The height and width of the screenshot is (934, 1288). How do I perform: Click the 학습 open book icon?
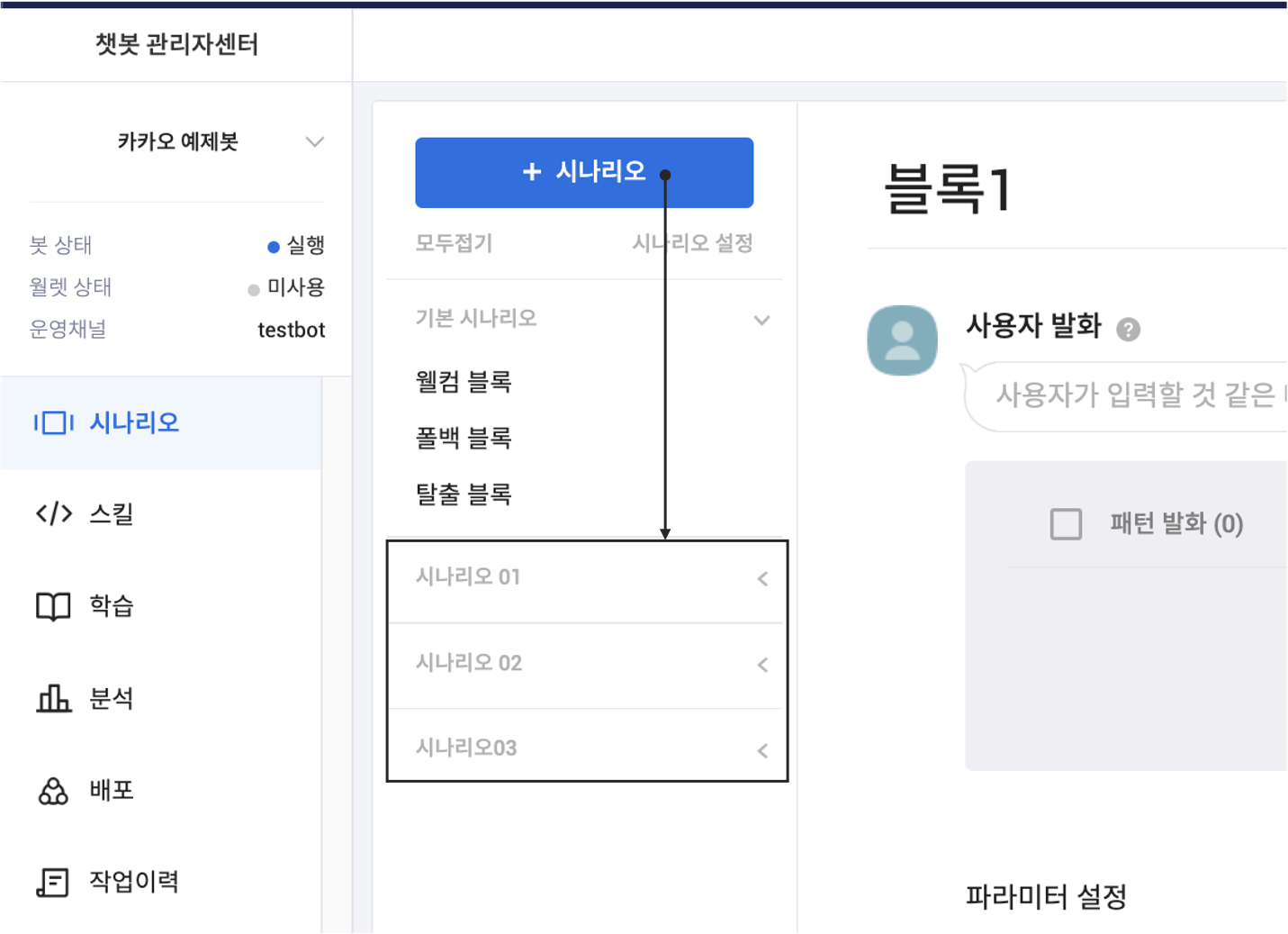point(53,606)
